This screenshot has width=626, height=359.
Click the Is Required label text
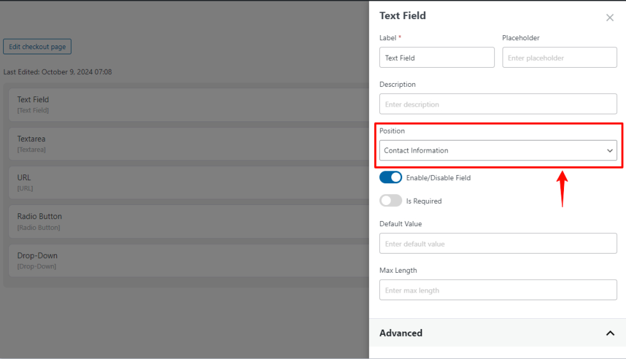[424, 201]
